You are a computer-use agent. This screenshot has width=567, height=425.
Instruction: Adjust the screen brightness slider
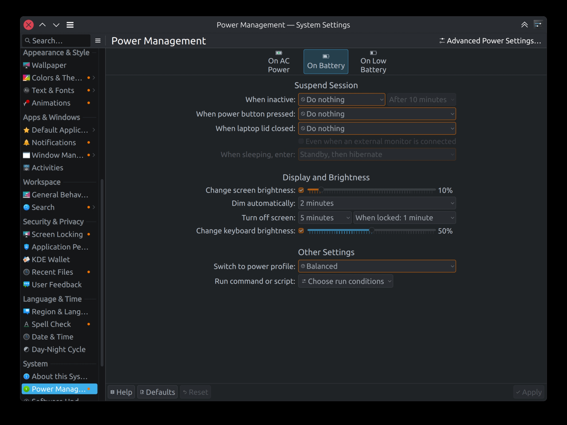pyautogui.click(x=321, y=190)
